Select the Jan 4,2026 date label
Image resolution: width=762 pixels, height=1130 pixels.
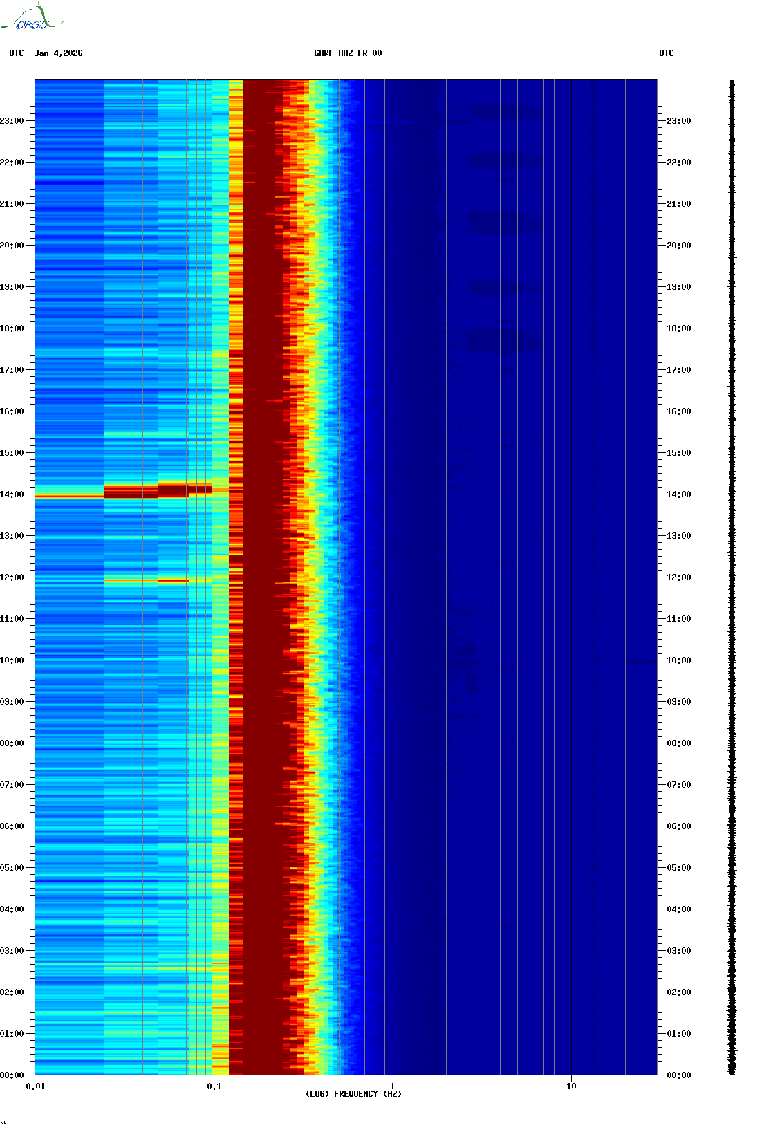click(59, 53)
